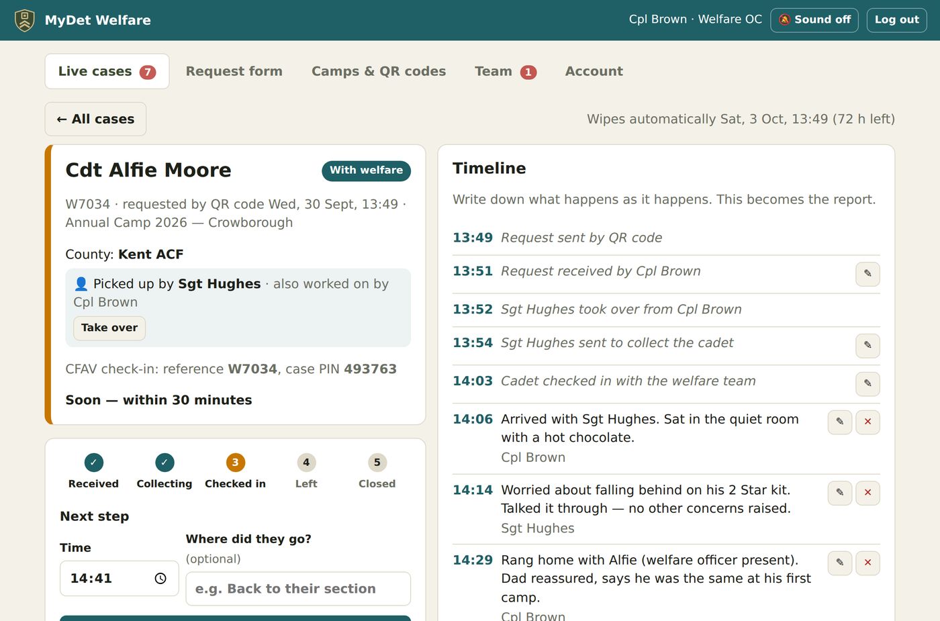Click the Live cases 7 count badge

[148, 72]
